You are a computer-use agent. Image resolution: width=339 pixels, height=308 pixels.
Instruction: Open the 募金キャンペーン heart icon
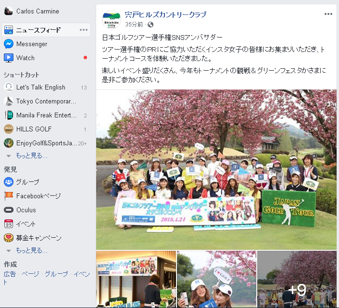click(x=9, y=238)
